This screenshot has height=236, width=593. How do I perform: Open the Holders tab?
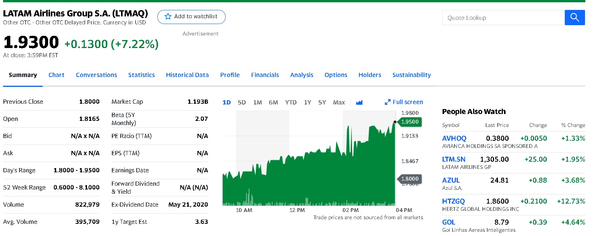[x=370, y=75]
